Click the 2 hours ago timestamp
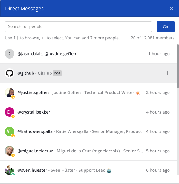 coord(158,93)
